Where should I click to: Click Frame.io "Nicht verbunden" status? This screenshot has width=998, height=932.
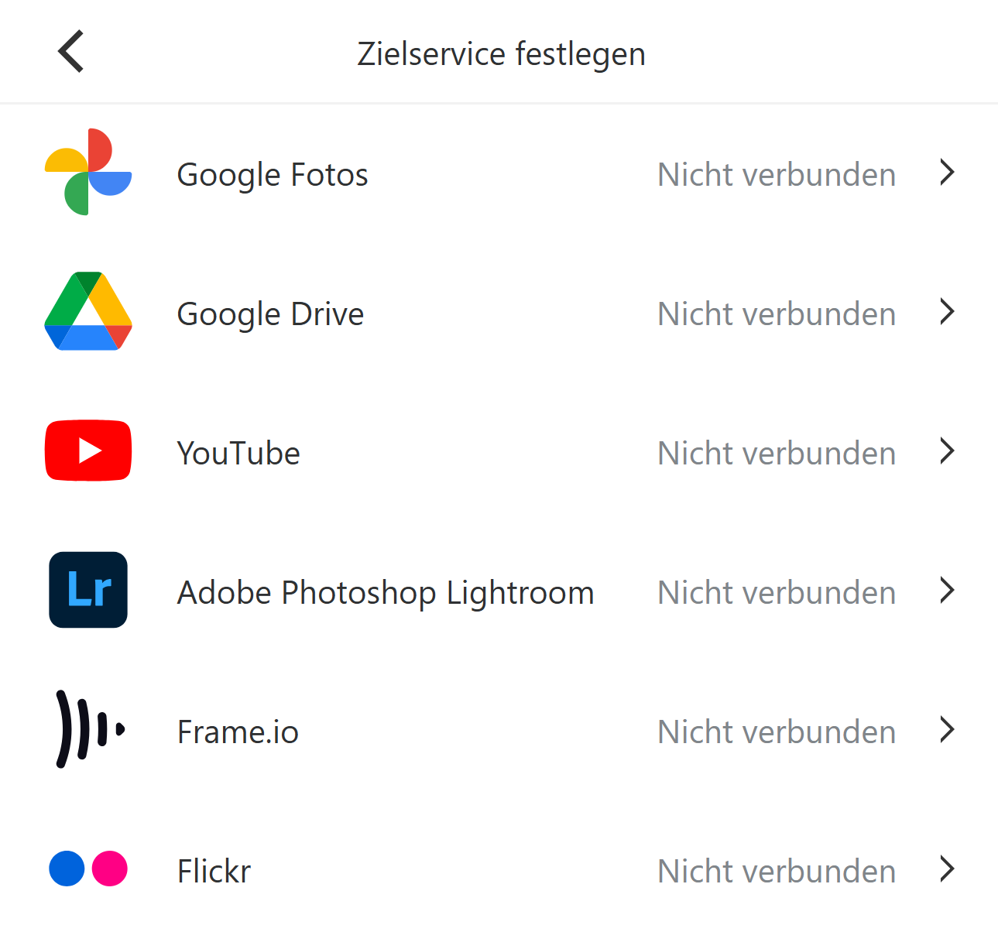pyautogui.click(x=777, y=732)
